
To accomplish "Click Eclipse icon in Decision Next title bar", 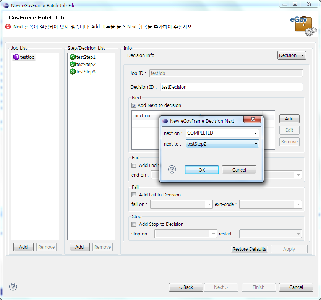I will click(x=165, y=121).
